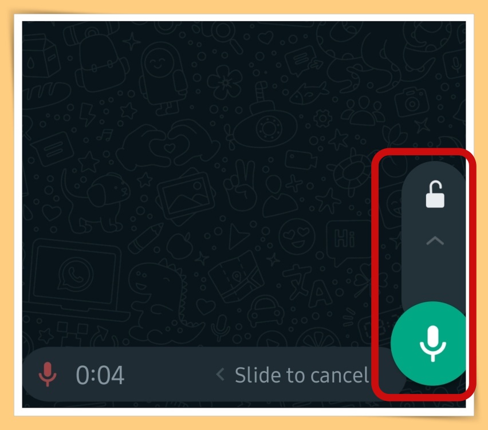Click the astronaut doodle near the top
Screen dimensions: 488x430
point(163,78)
